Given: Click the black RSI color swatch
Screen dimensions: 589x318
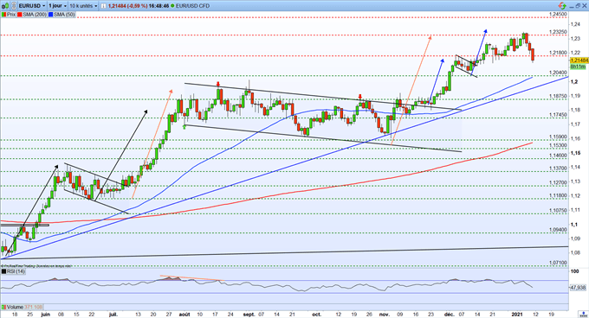Looking at the screenshot, I should [x=3, y=271].
